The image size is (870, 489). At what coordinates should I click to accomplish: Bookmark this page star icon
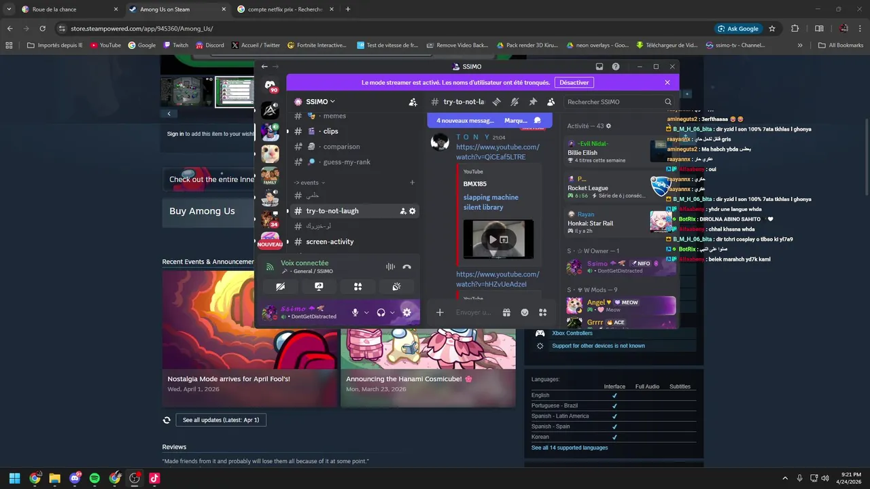coord(772,29)
